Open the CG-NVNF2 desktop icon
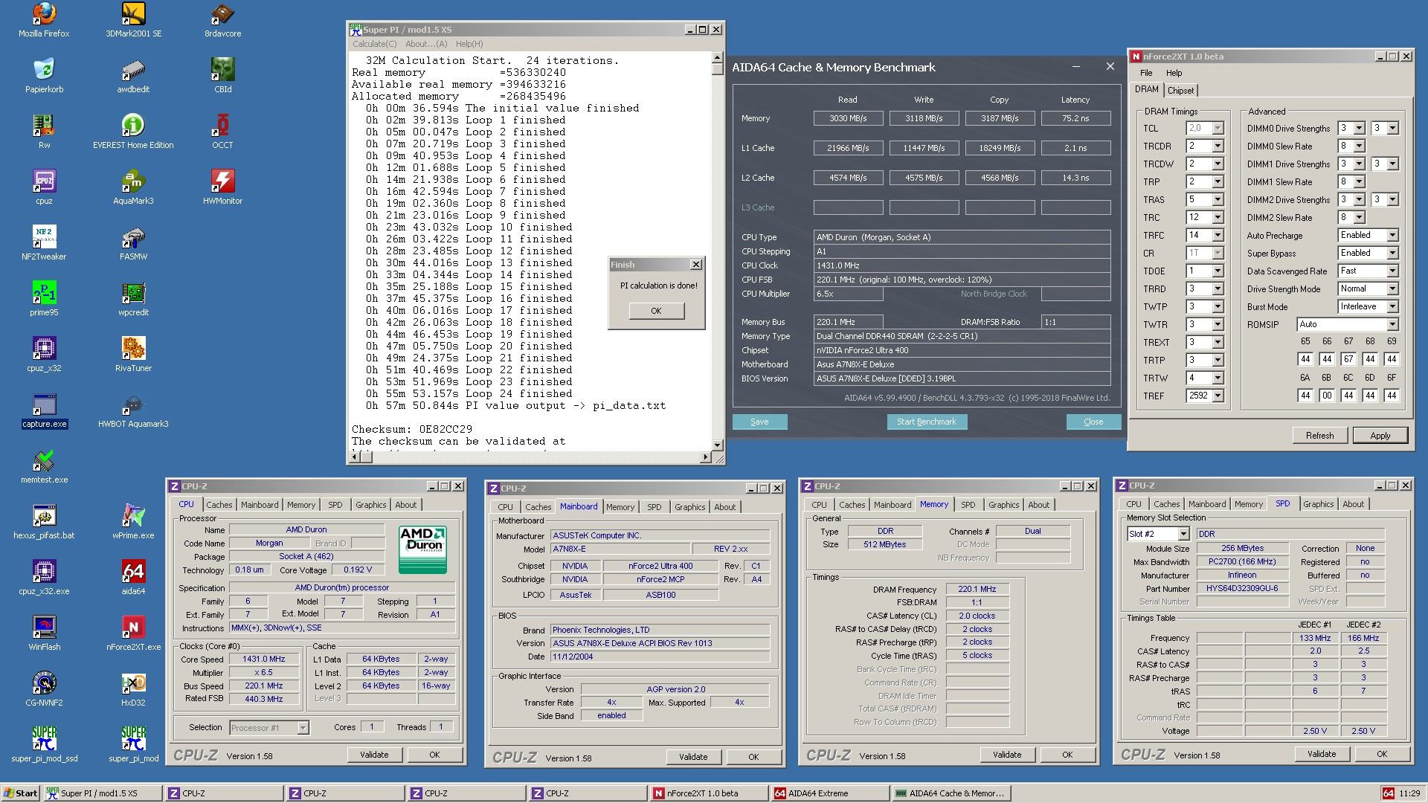 click(x=44, y=689)
